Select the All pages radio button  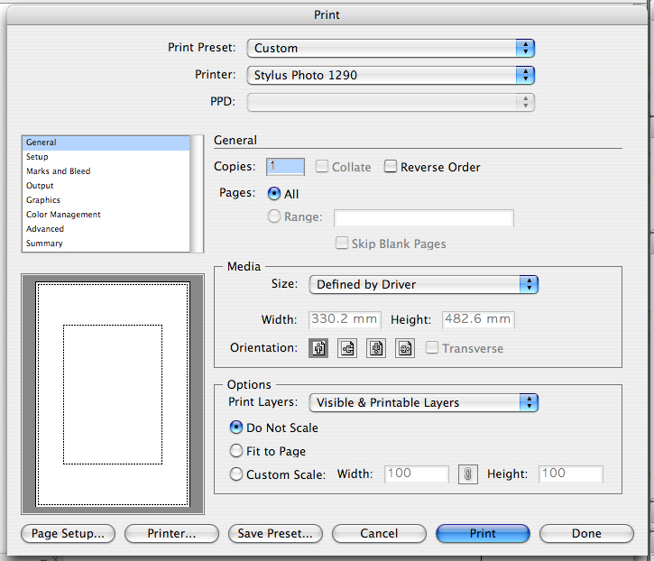pyautogui.click(x=275, y=194)
